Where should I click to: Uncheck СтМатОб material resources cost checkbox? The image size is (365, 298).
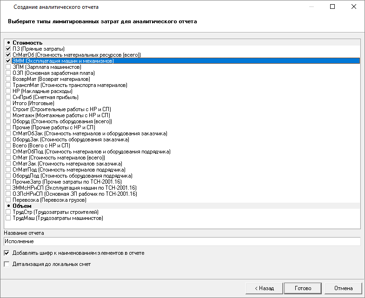coord(8,55)
